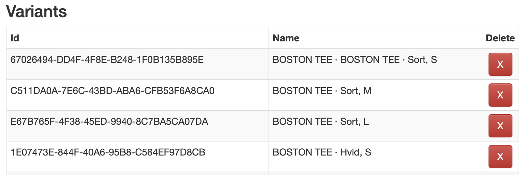Delete the BOSTON TEE Hvid, S variant

pos(500,157)
